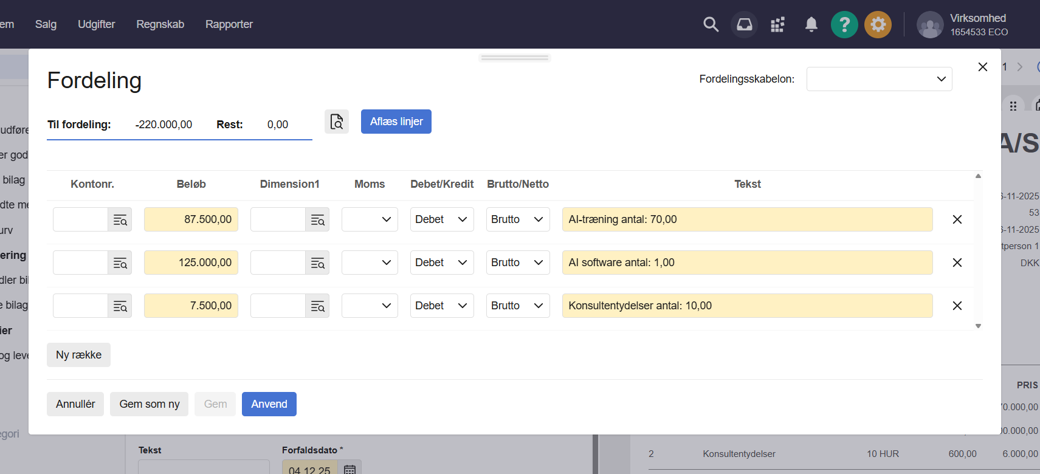Open the apps grid icon
This screenshot has width=1040, height=474.
point(777,24)
